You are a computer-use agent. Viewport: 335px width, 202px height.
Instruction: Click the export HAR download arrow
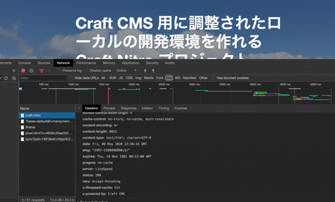pos(153,71)
